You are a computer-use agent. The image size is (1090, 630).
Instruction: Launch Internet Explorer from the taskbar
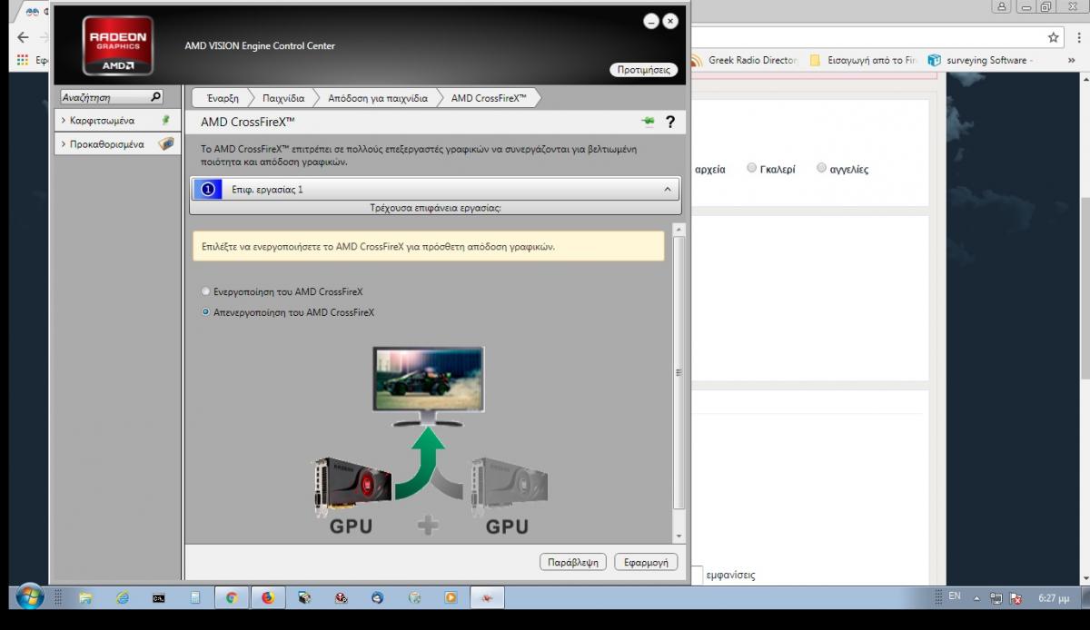(123, 598)
